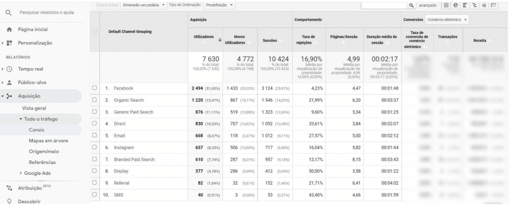This screenshot has height=206, width=509.
Task: Tick the checkbox for the Facebook row
Action: (94, 88)
